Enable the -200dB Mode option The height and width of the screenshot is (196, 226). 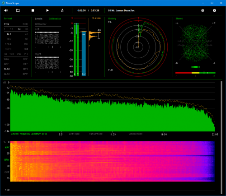tap(135, 134)
